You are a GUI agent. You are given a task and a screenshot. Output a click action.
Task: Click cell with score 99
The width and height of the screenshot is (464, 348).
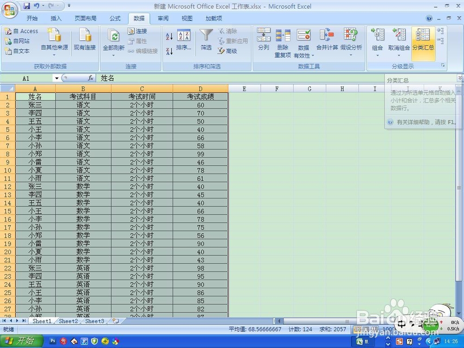tap(200, 154)
